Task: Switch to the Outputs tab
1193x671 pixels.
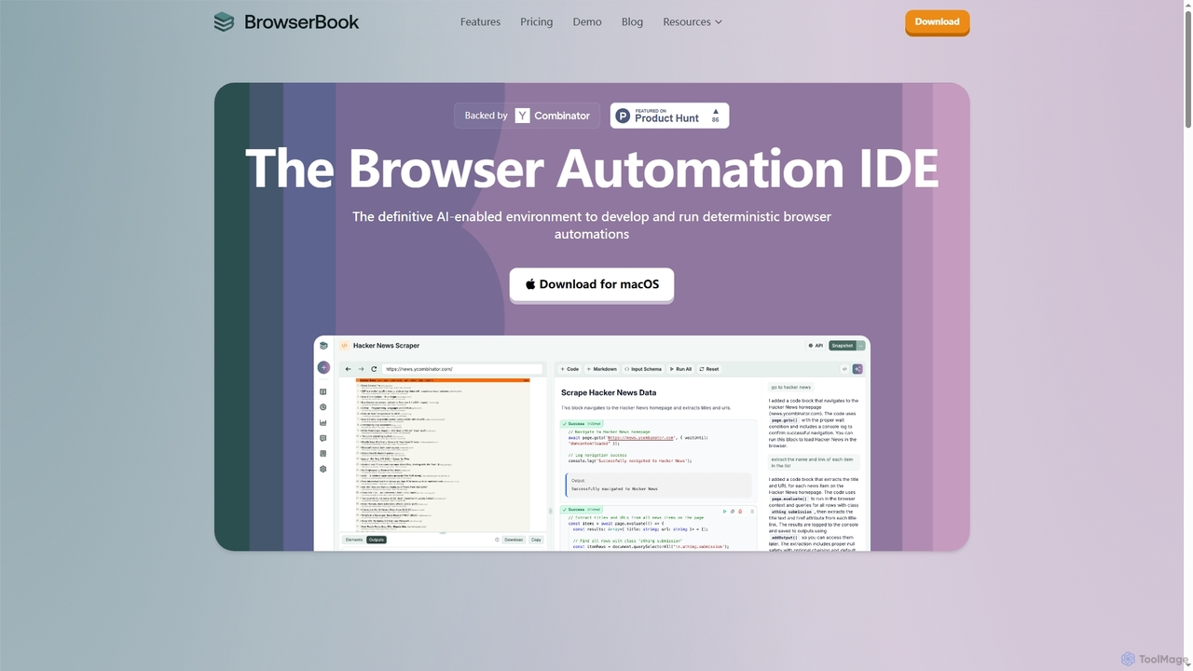Action: pos(377,540)
